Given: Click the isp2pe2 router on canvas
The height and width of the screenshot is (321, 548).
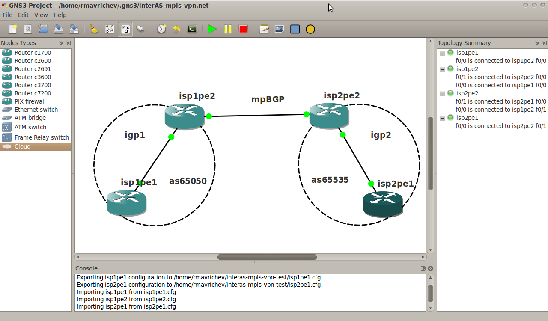Looking at the screenshot, I should coord(329,116).
